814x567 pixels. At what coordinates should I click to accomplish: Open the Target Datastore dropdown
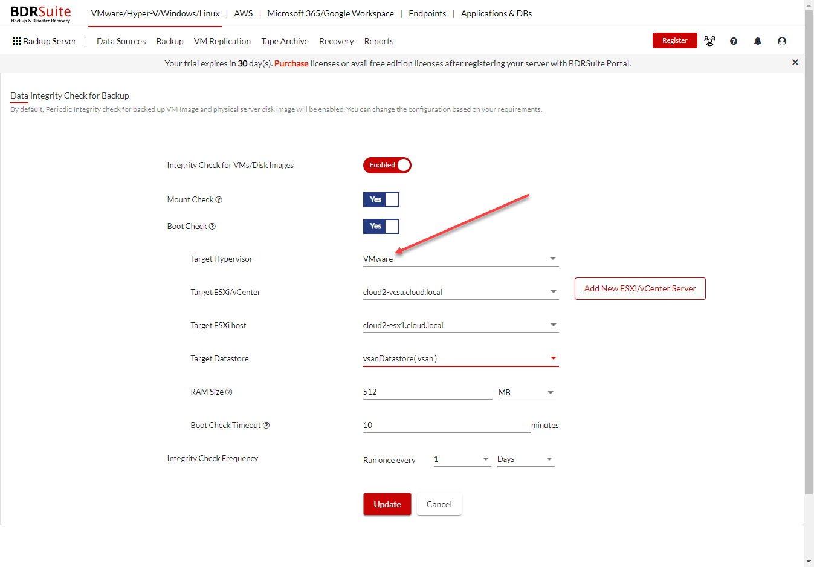point(460,358)
